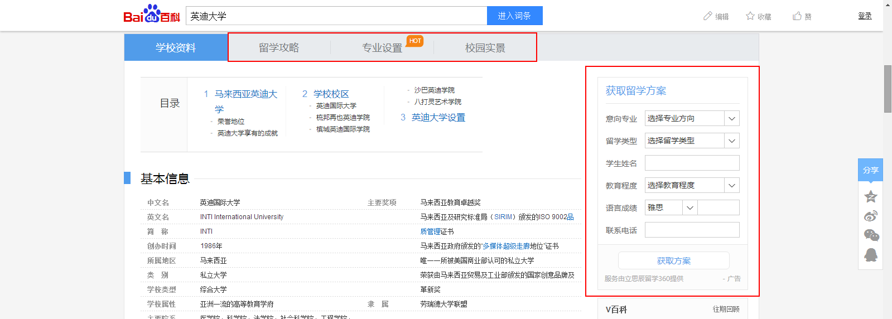Viewport: 892px width, 319px height.
Task: Jump to 英迪大学享有的成就 subsection
Action: pyautogui.click(x=248, y=133)
